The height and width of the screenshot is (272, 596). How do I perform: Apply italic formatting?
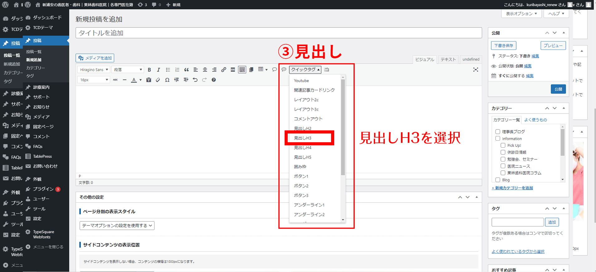tap(158, 70)
